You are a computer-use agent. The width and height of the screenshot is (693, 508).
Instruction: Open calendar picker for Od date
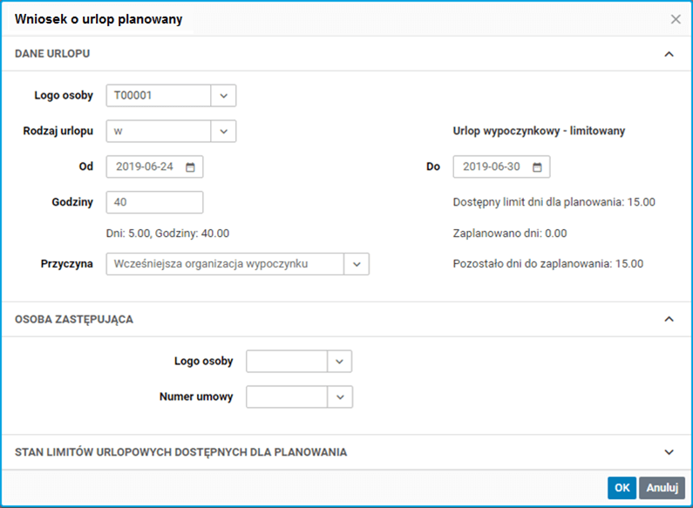click(x=190, y=166)
